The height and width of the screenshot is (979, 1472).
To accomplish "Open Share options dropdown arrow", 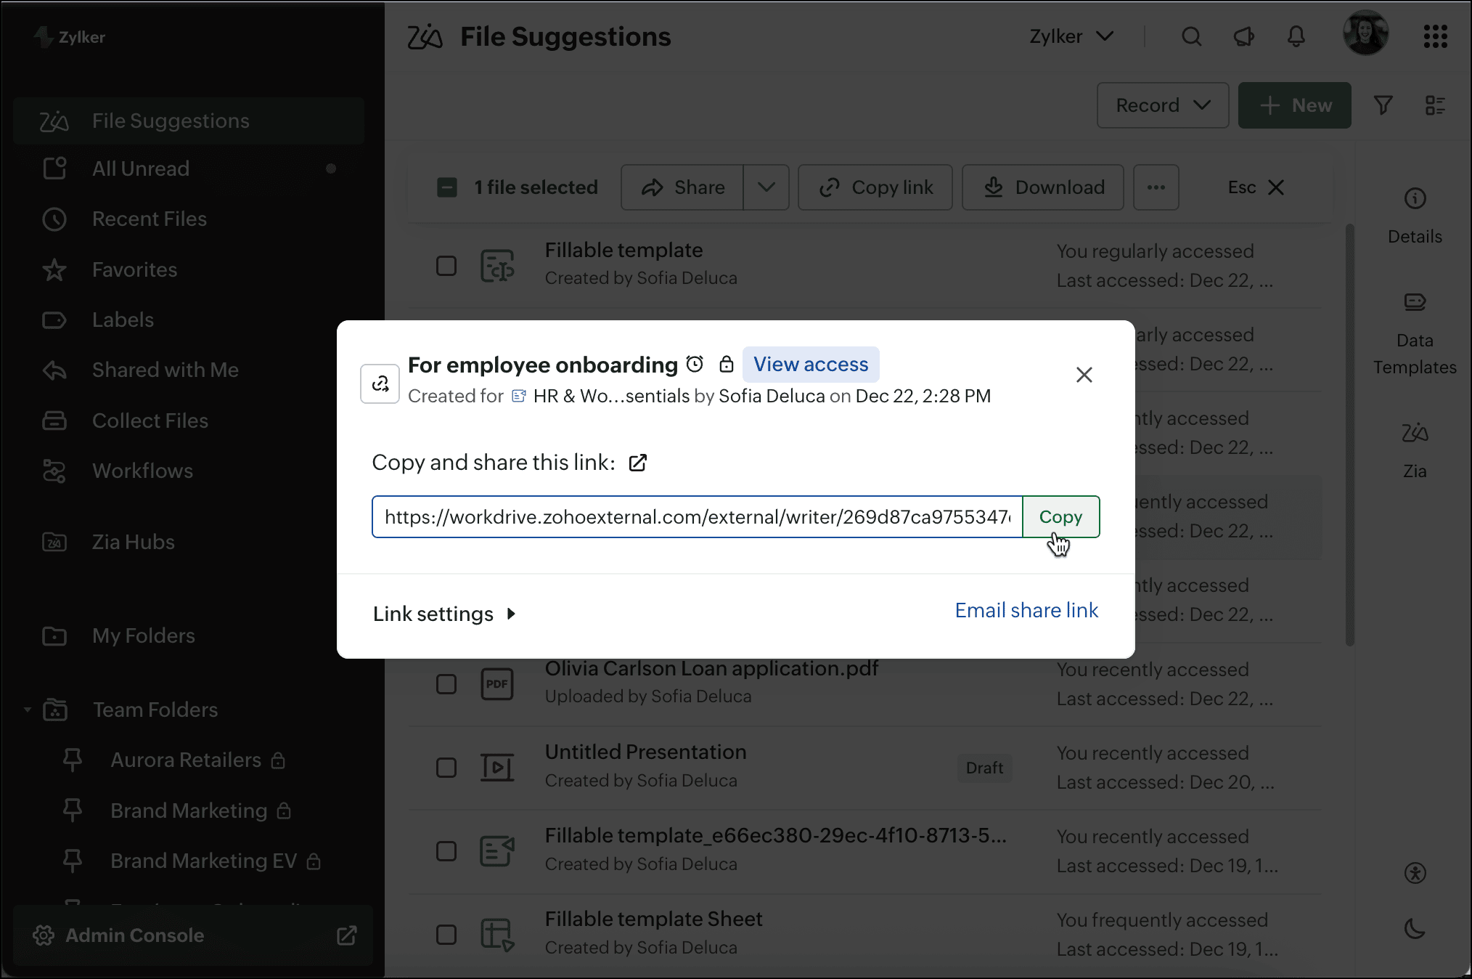I will pyautogui.click(x=766, y=187).
